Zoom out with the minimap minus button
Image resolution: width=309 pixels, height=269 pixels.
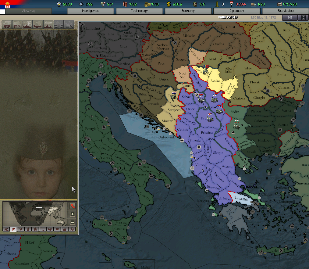coord(72,222)
